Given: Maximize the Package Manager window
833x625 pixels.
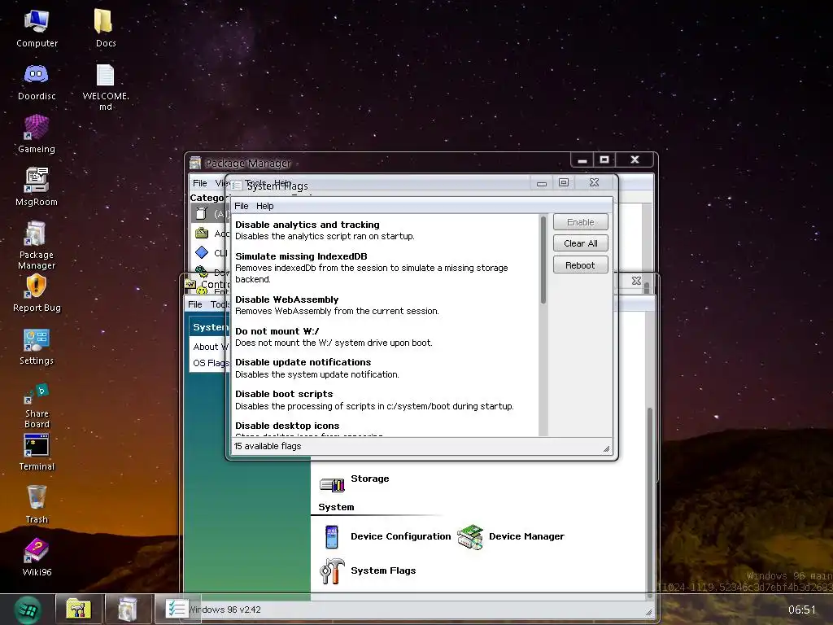Looking at the screenshot, I should pos(604,160).
